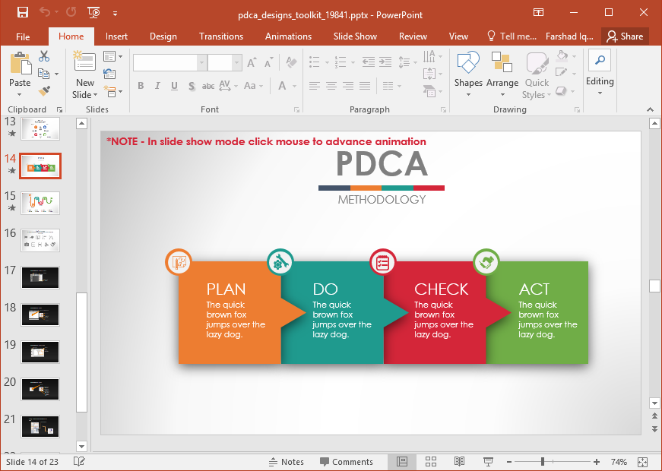Click Decrease List Level icon
The width and height of the screenshot is (662, 471).
(x=368, y=62)
